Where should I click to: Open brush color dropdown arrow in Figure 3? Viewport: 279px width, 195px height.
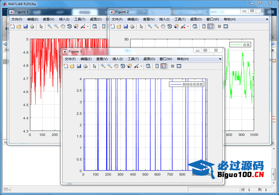pos(141,66)
